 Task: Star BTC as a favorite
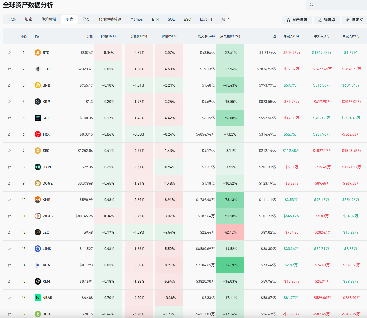(x=9, y=53)
